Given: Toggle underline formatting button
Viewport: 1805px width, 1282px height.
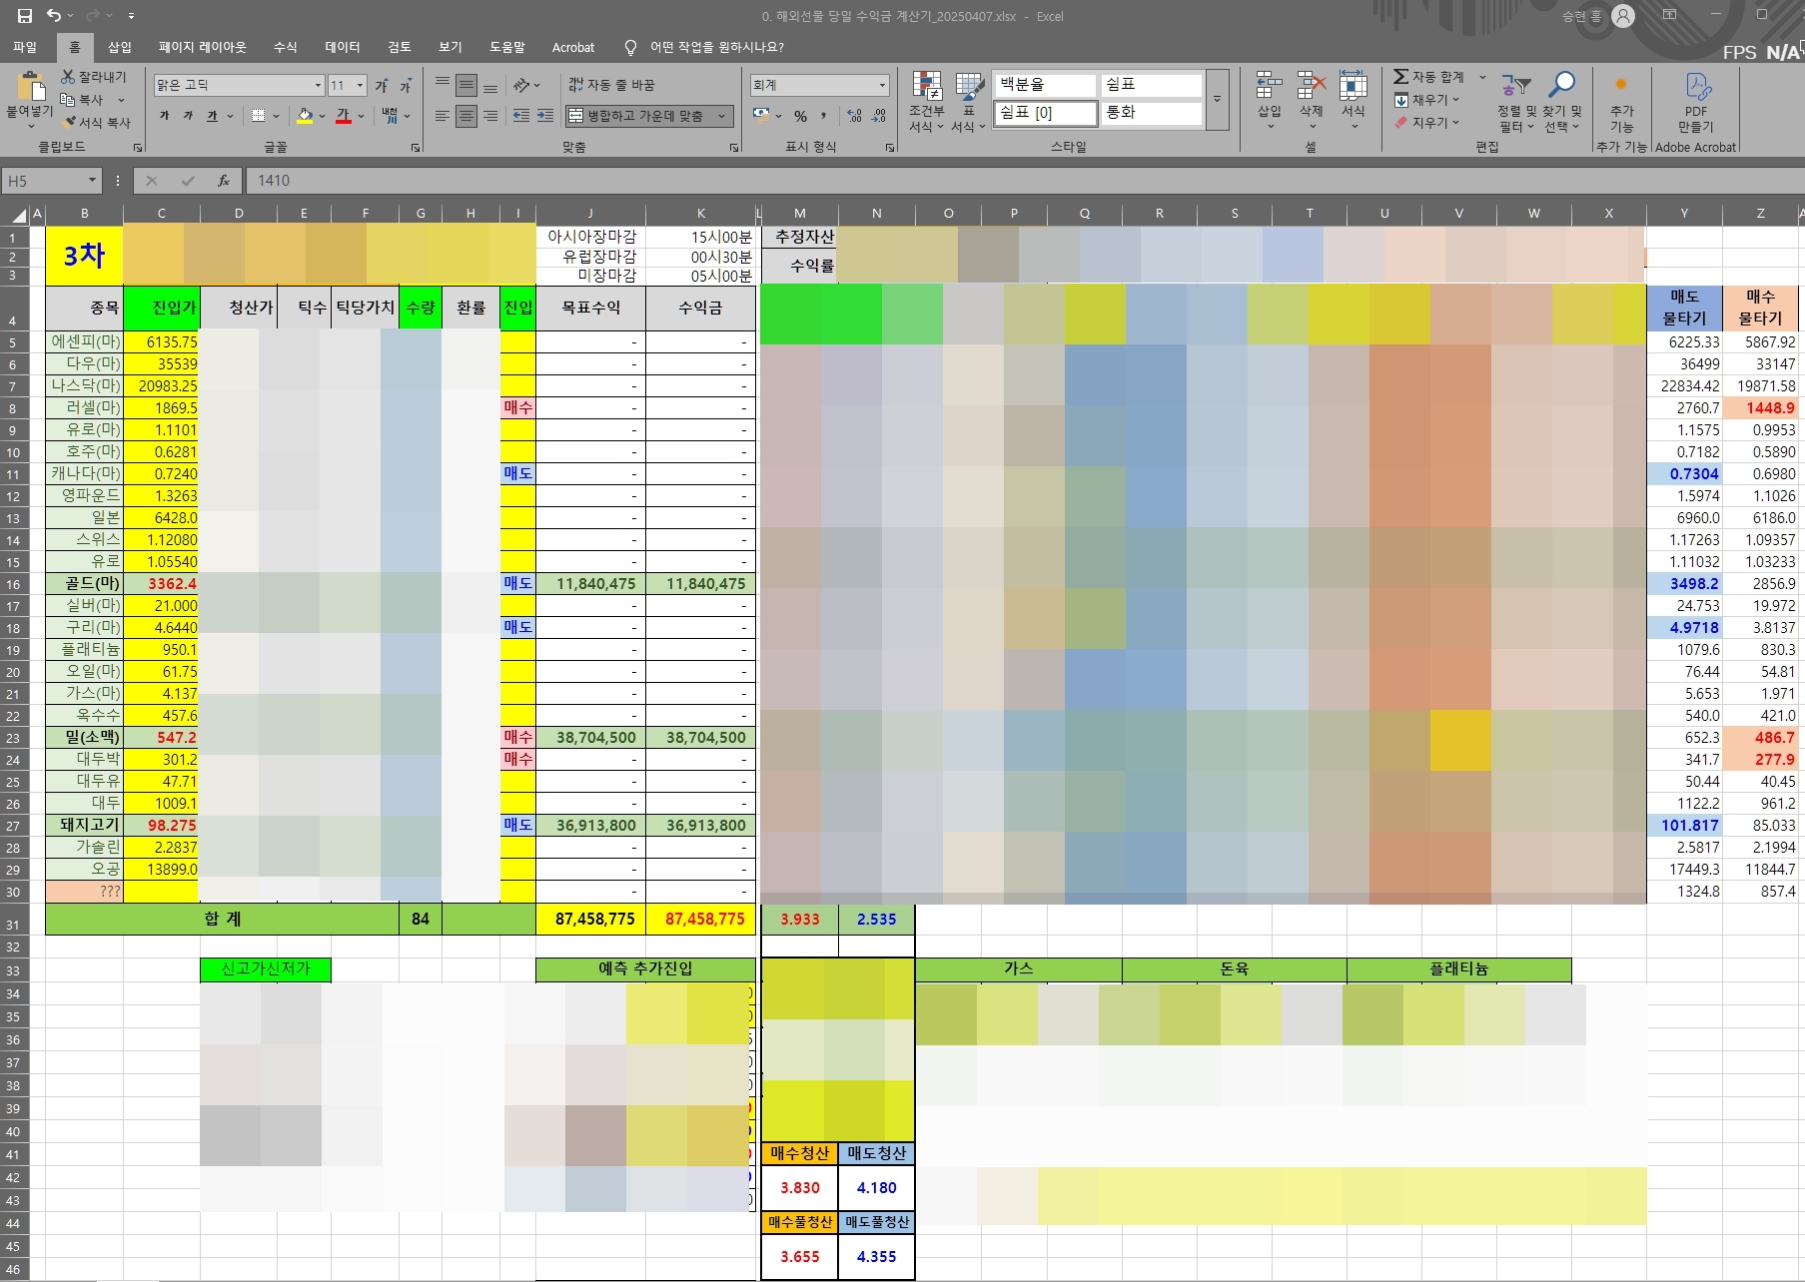Looking at the screenshot, I should (x=212, y=116).
